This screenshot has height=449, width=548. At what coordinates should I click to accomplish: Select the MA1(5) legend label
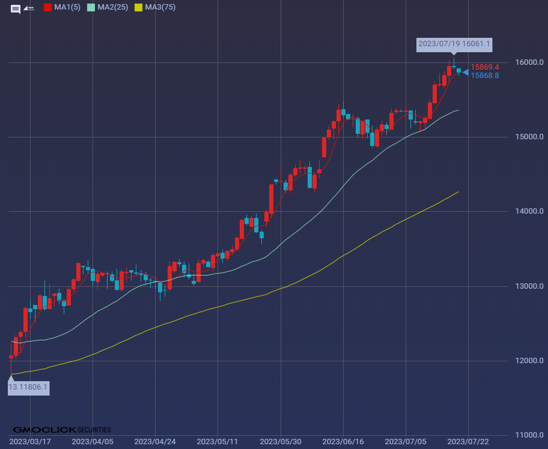click(67, 7)
